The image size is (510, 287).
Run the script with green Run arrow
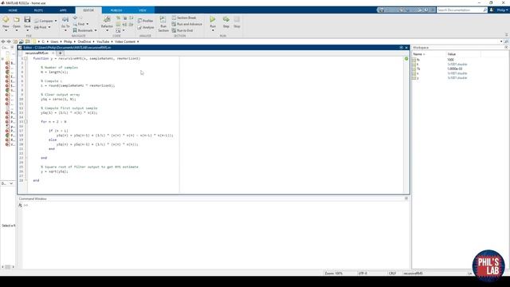[213, 19]
